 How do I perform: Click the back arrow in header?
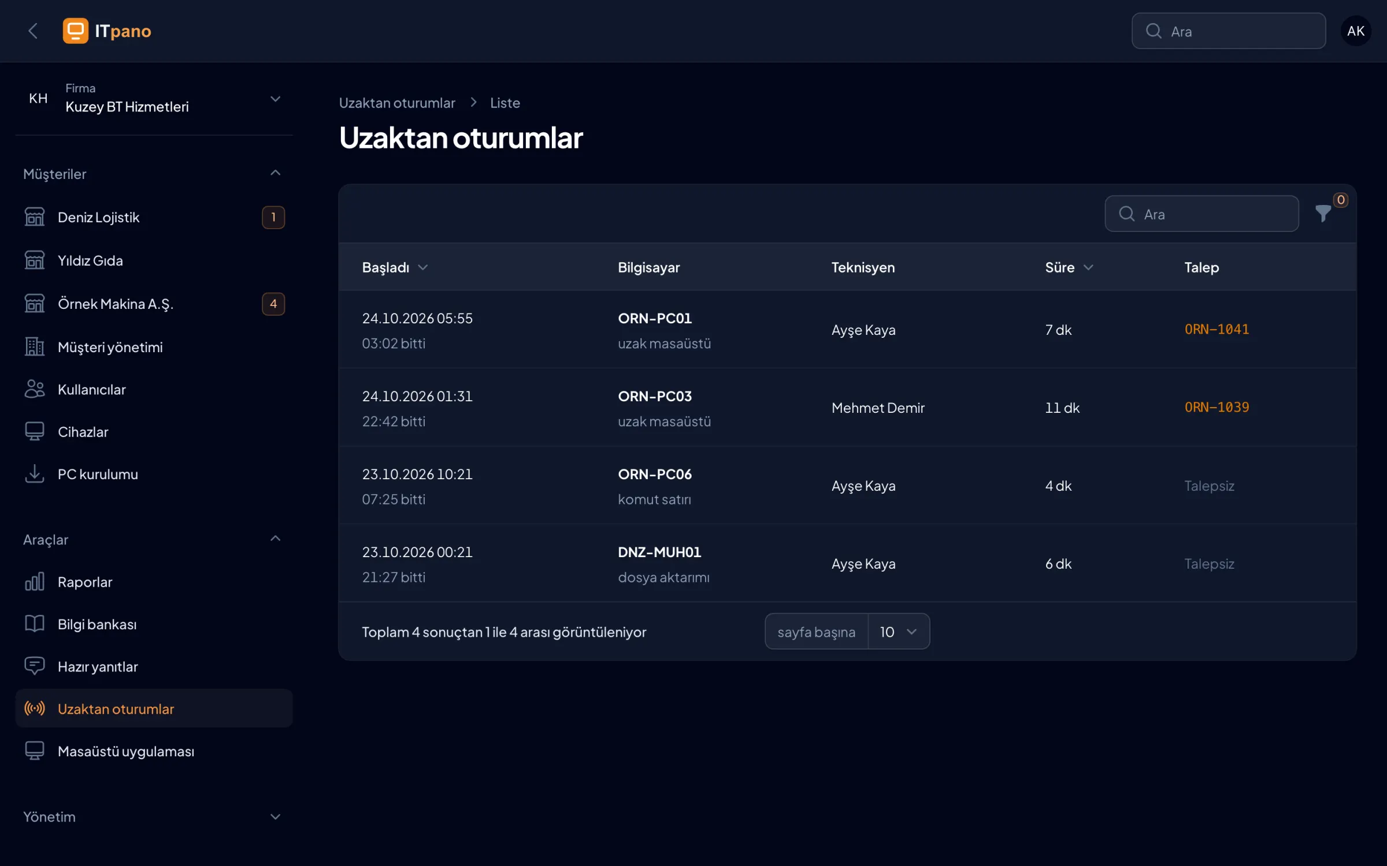click(x=33, y=31)
